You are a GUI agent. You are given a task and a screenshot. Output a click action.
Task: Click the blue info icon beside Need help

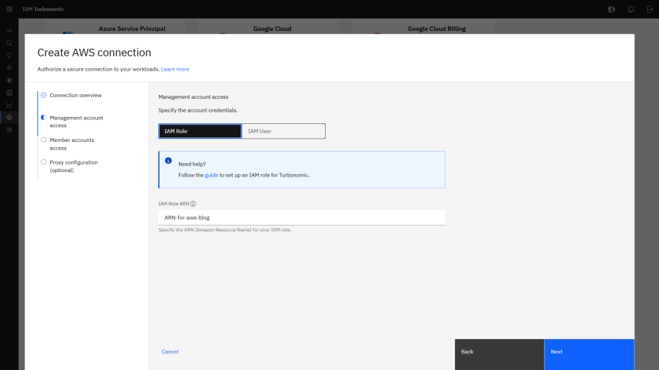pyautogui.click(x=168, y=161)
